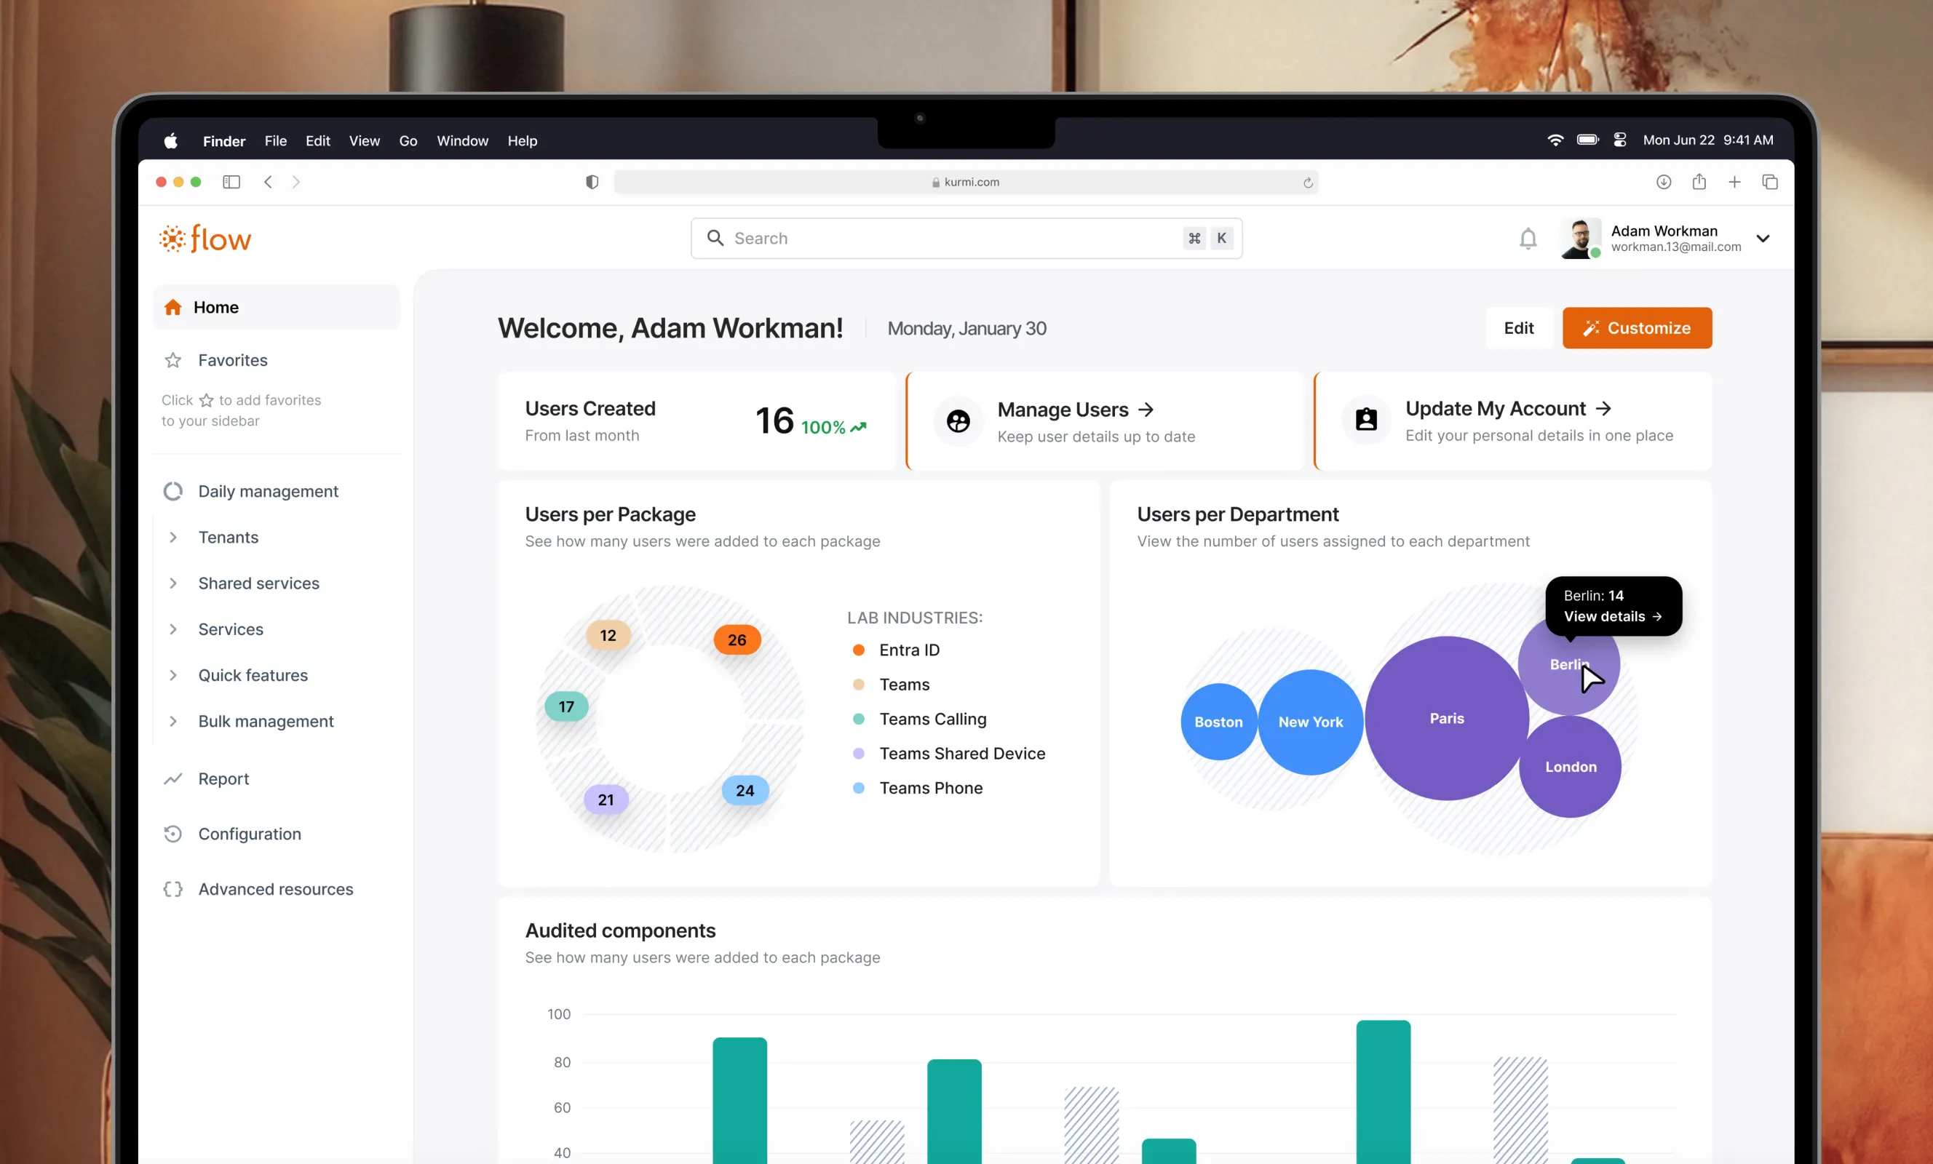Expand the Tenants tree item
This screenshot has height=1164, width=1933.
tap(173, 538)
